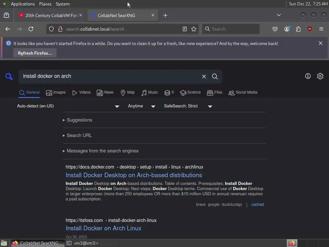This screenshot has height=247, width=329.
Task: Expand the list all tabs chevron
Action: (x=279, y=15)
